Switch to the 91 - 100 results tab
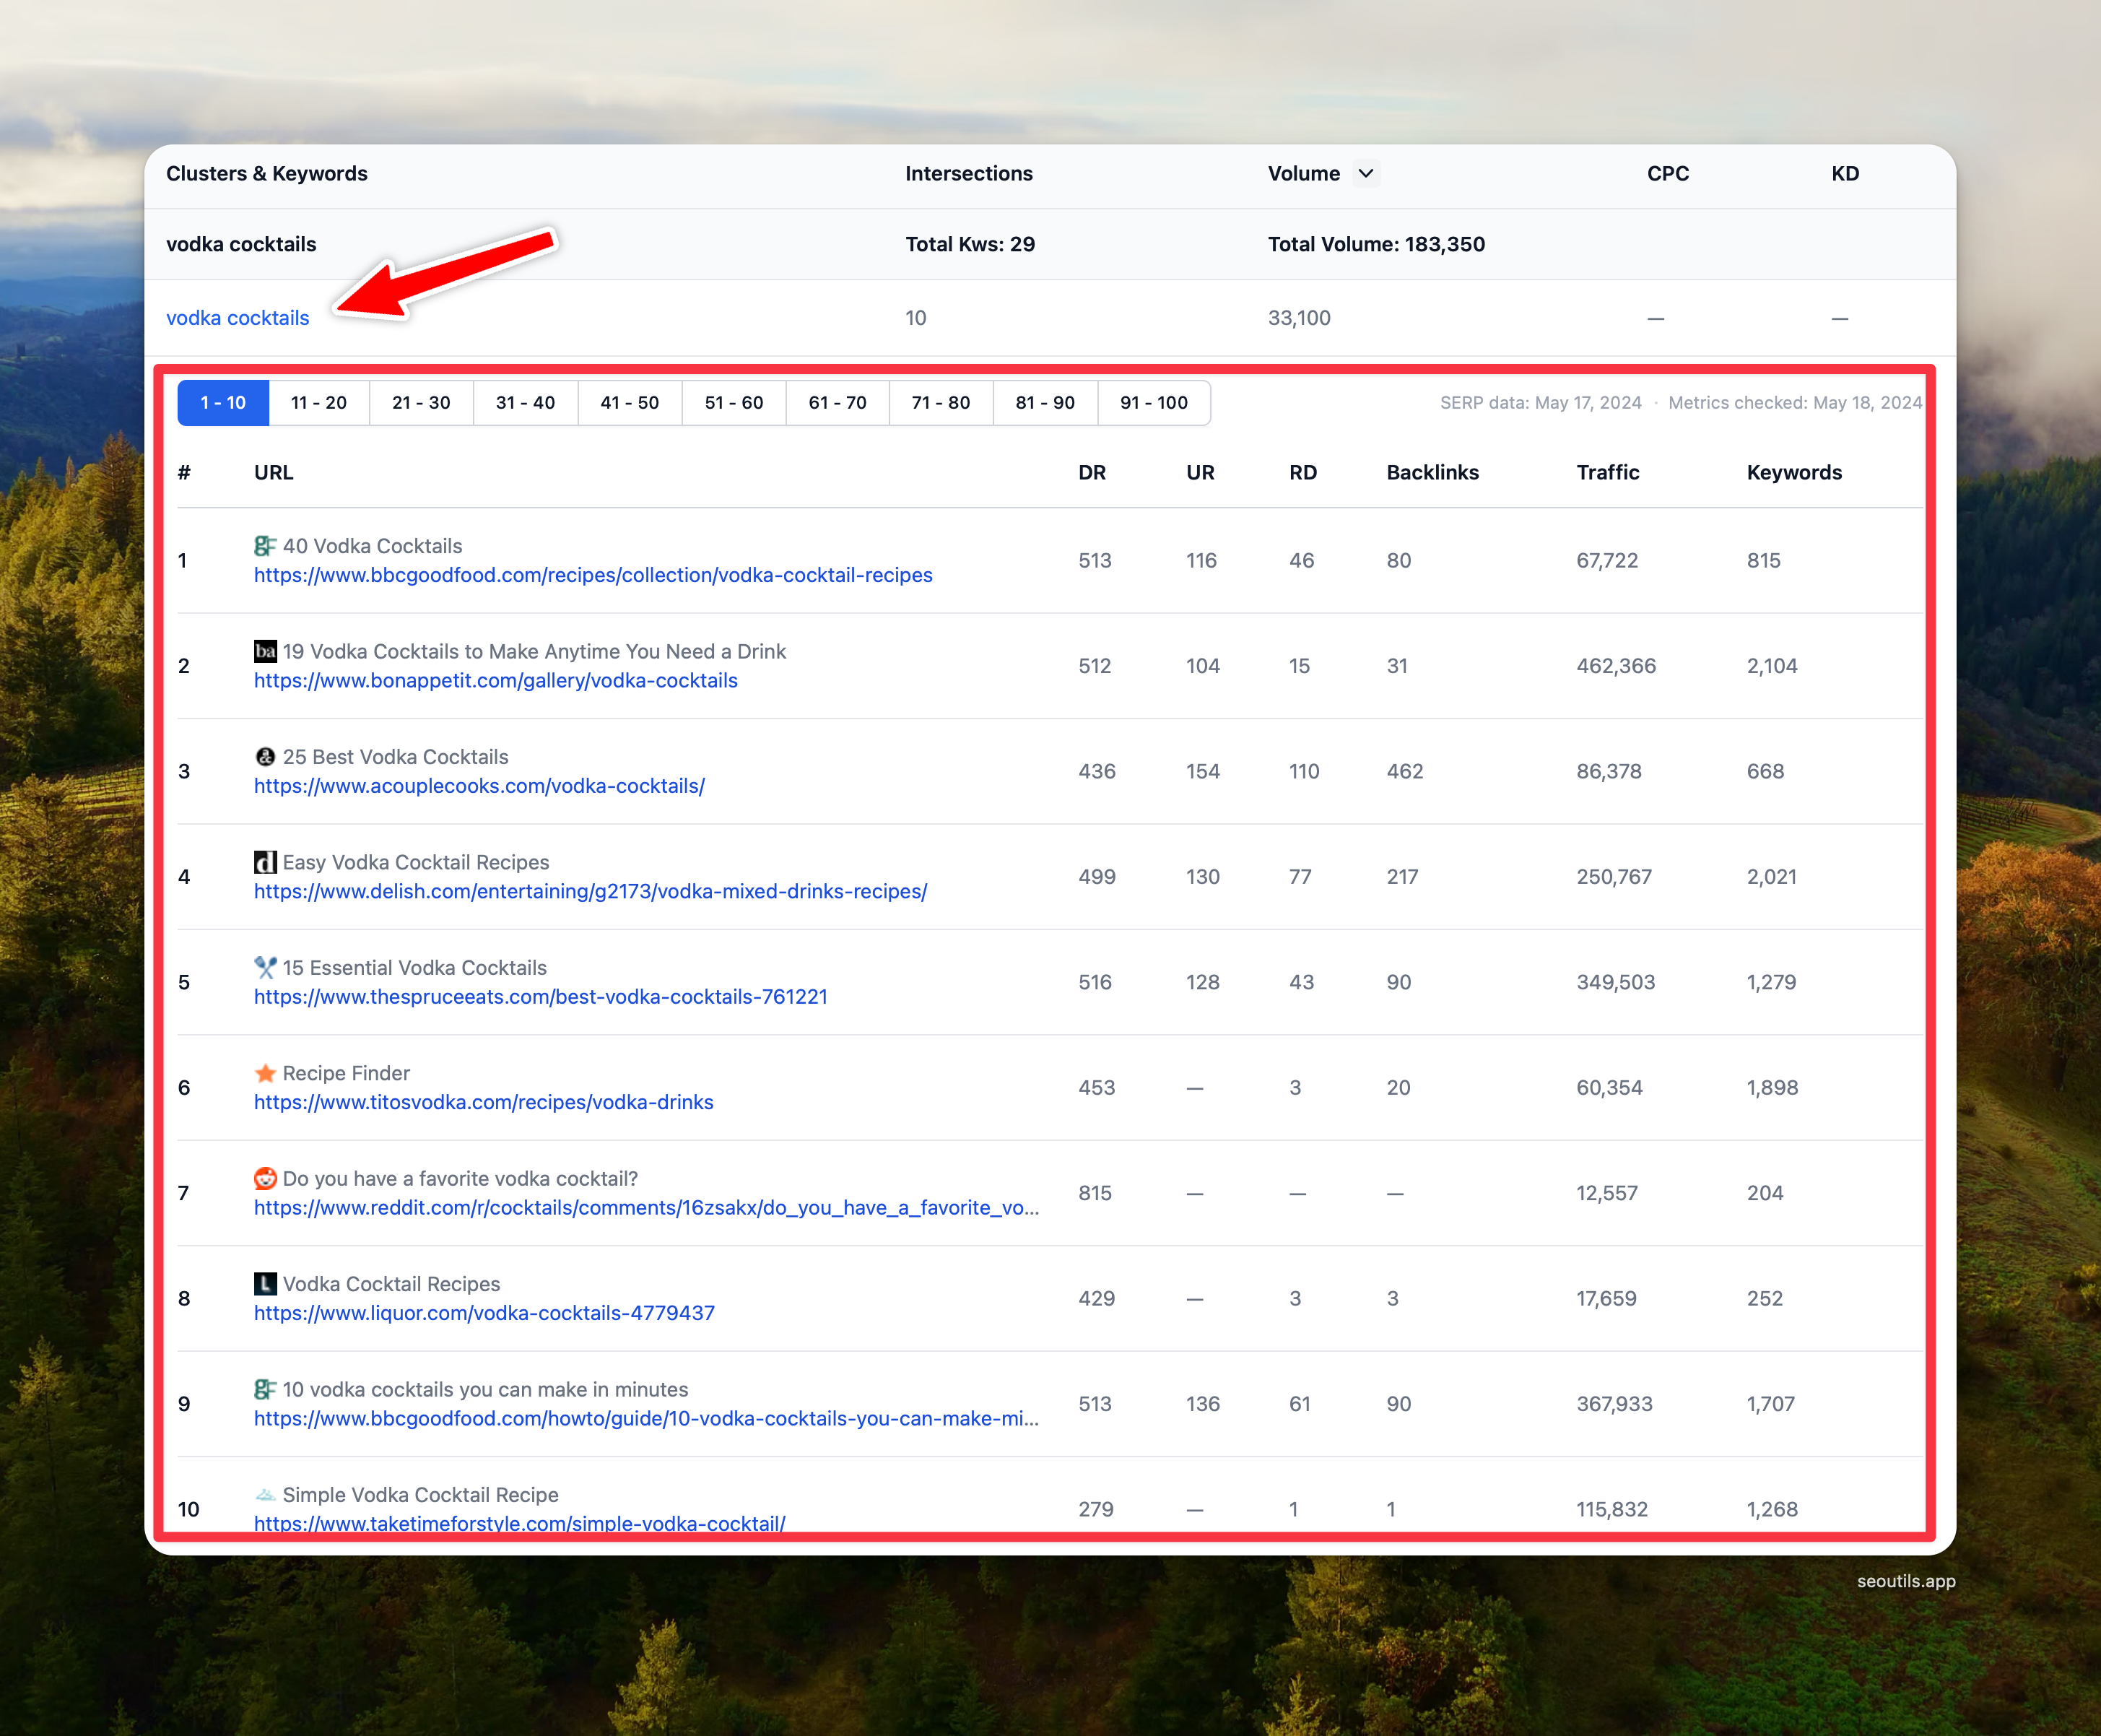2101x1736 pixels. click(1154, 403)
